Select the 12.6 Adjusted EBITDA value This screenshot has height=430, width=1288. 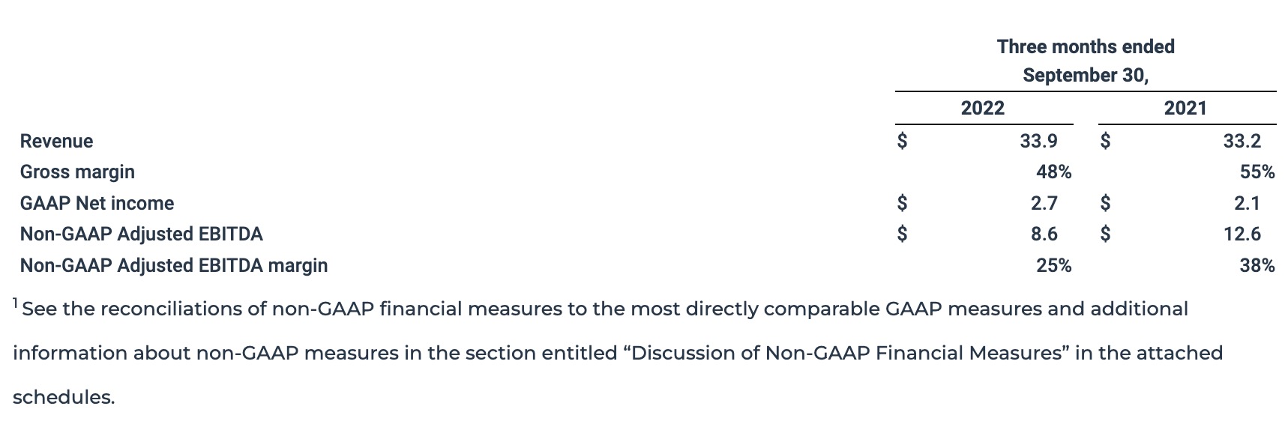1242,234
